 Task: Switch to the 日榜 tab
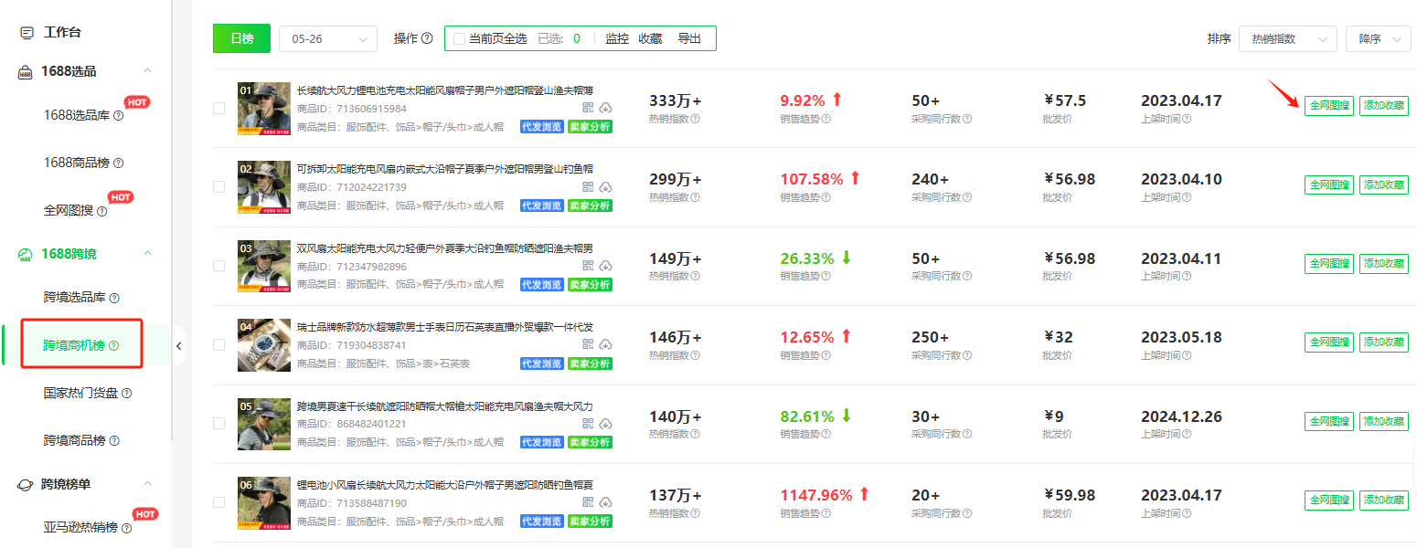(240, 38)
